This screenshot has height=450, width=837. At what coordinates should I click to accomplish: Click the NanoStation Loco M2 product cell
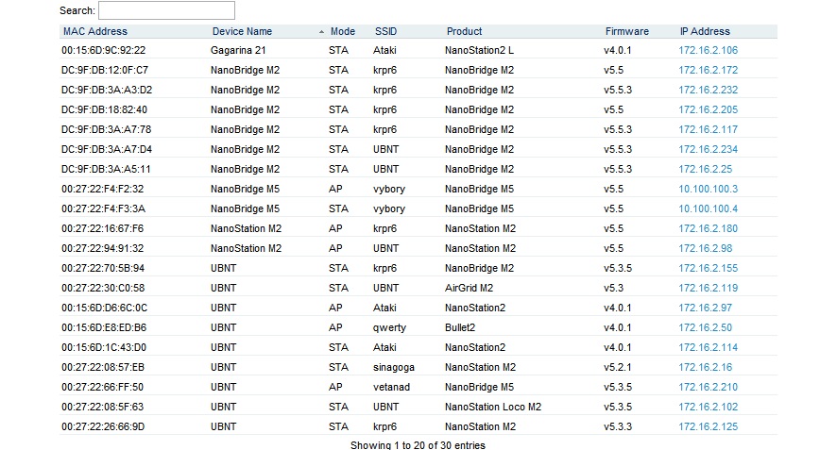click(x=493, y=407)
